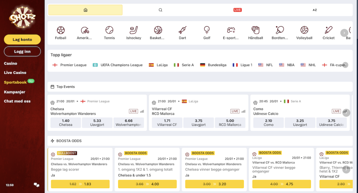This screenshot has height=193, width=358.
Task: Open statistics icon for Chelsea match
Action: coord(142,111)
